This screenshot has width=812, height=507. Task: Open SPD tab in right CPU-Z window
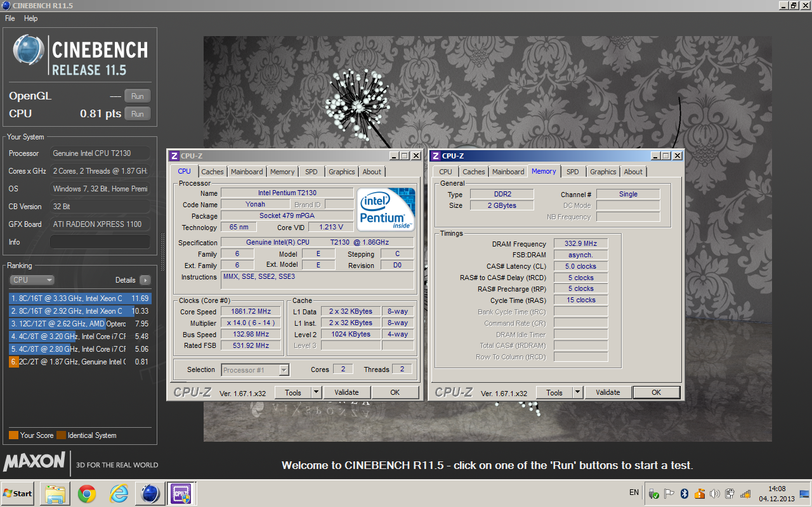pyautogui.click(x=573, y=172)
